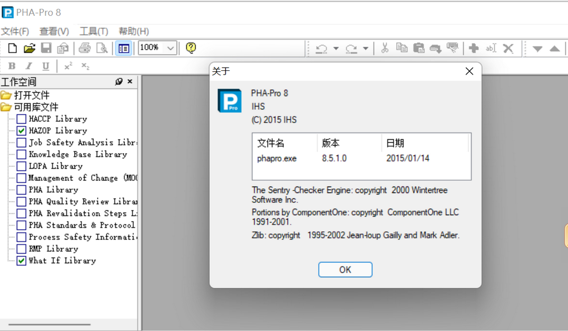This screenshot has width=568, height=331.
Task: Open the 帮助(H) menu
Action: pyautogui.click(x=134, y=31)
